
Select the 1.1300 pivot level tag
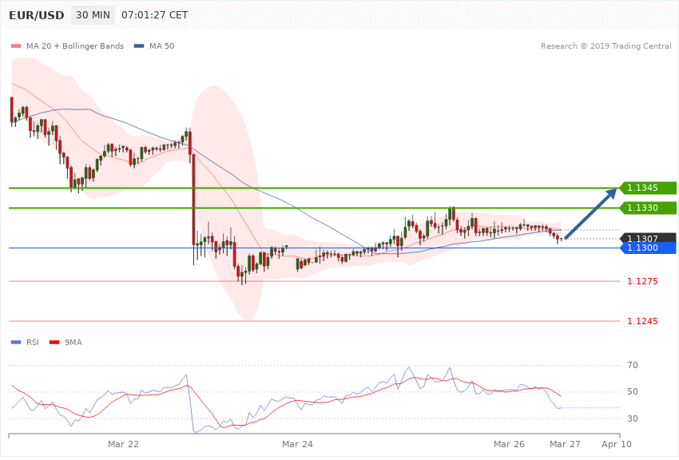click(x=649, y=248)
